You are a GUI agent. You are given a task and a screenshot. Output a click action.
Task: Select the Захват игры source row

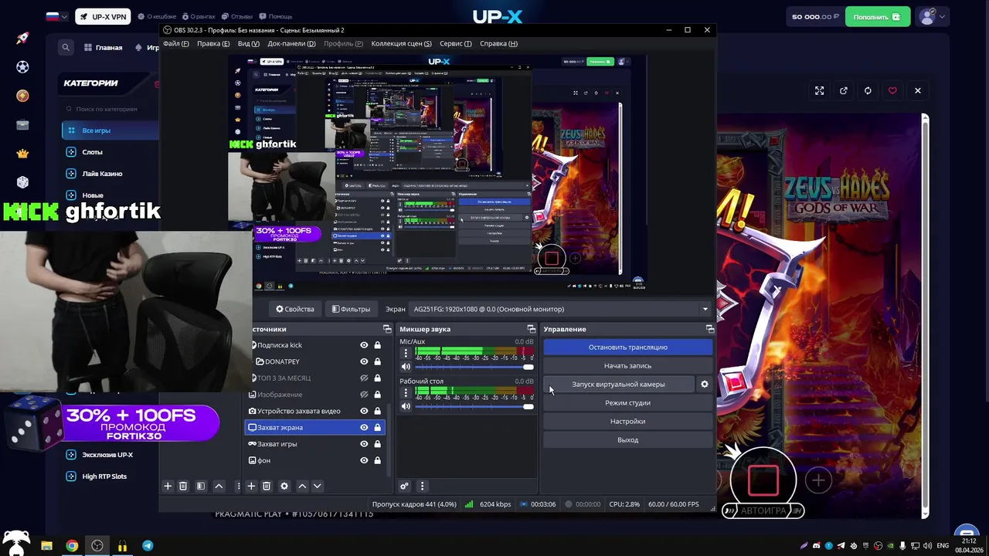(314, 444)
